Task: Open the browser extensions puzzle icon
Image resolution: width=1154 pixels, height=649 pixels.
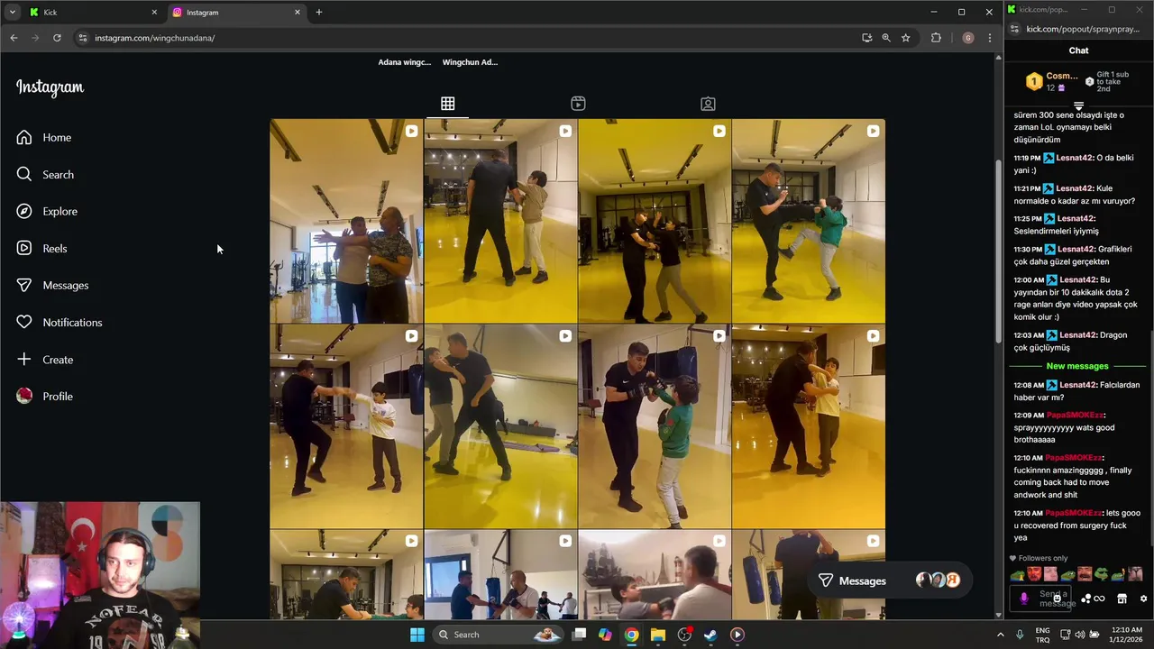Action: (936, 38)
